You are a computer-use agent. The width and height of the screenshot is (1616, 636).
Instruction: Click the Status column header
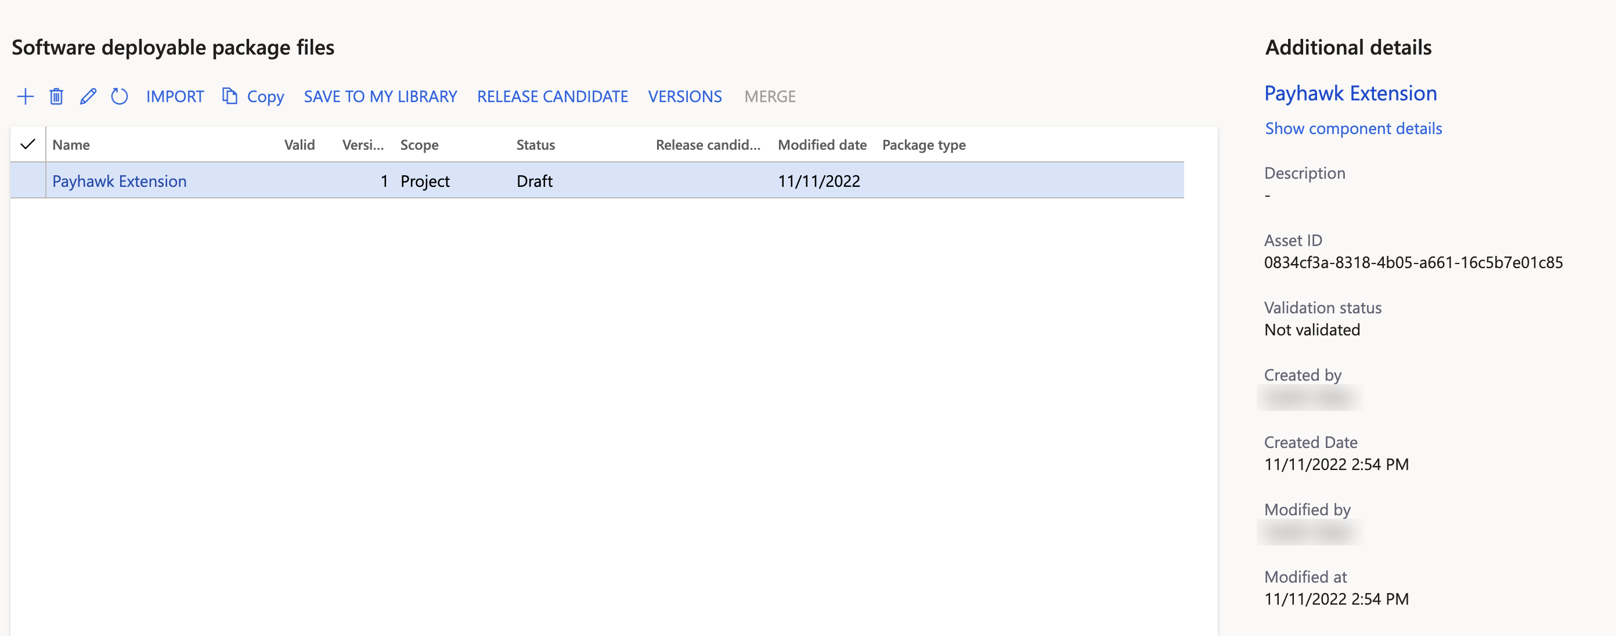coord(535,145)
